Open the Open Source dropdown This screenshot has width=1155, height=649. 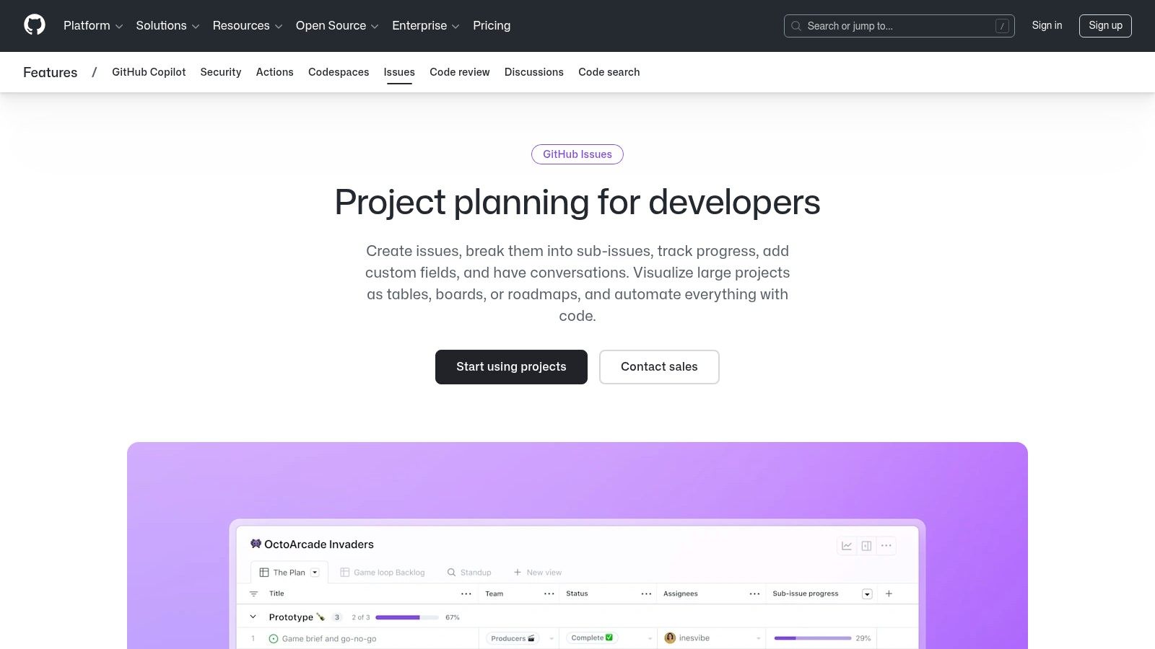click(x=336, y=26)
